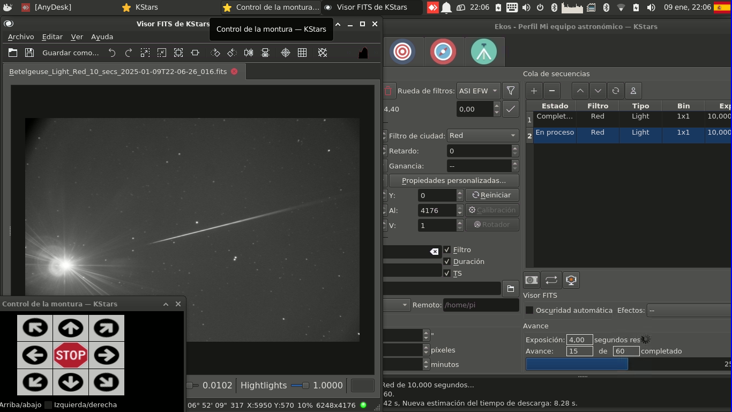Flip image horizontally in FITS toolbar
Image resolution: width=732 pixels, height=412 pixels.
coord(249,53)
